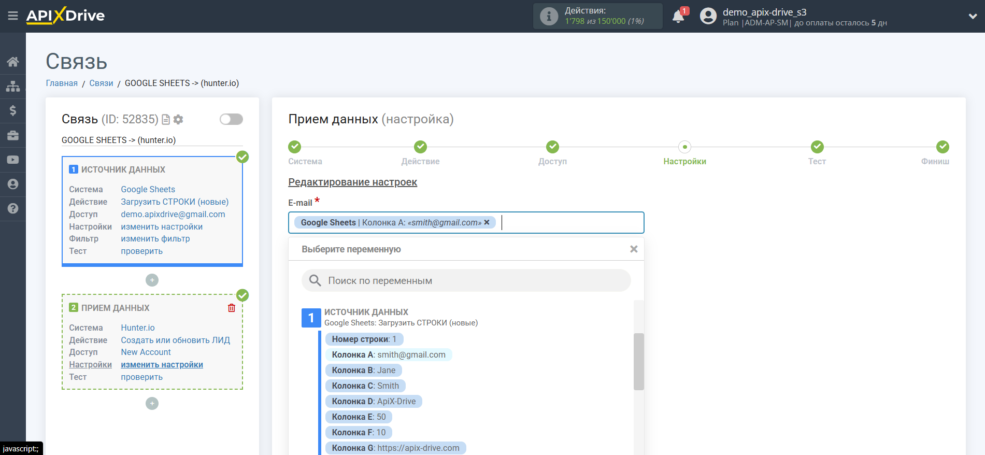985x455 pixels.
Task: Select the Колонка D: ApiX-Drive variable
Action: pos(374,401)
